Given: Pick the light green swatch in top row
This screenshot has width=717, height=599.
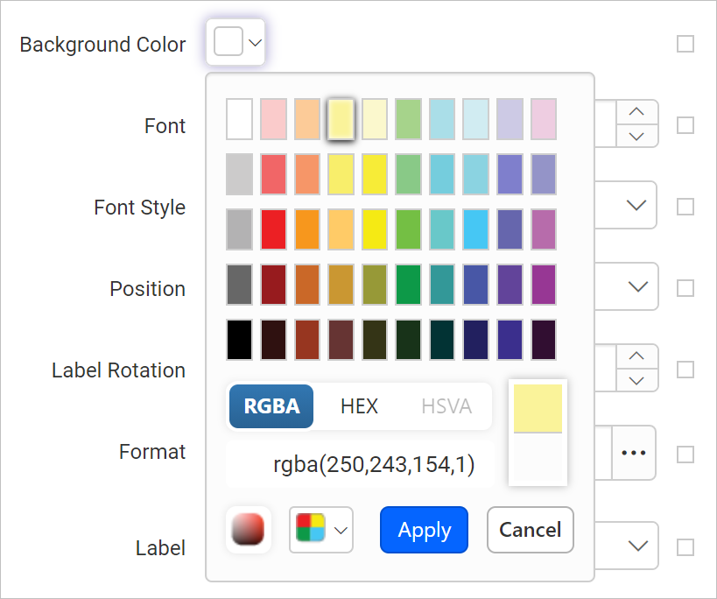Looking at the screenshot, I should click(x=408, y=119).
